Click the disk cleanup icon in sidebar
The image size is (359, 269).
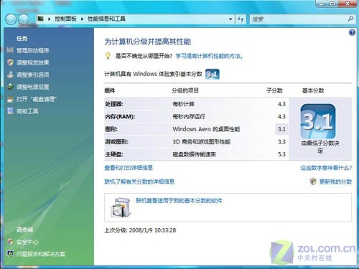(10, 99)
